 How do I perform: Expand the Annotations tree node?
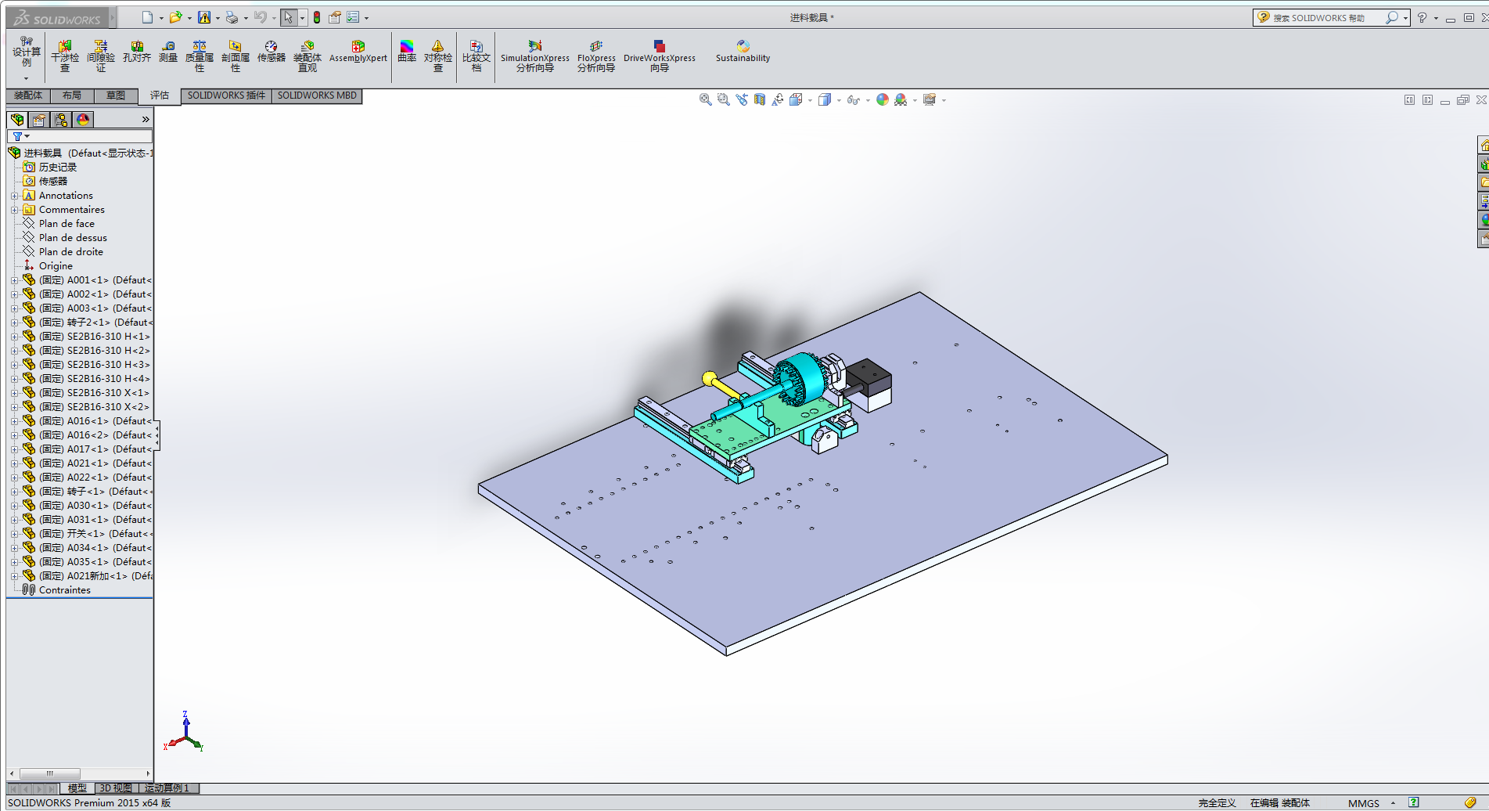pyautogui.click(x=14, y=196)
